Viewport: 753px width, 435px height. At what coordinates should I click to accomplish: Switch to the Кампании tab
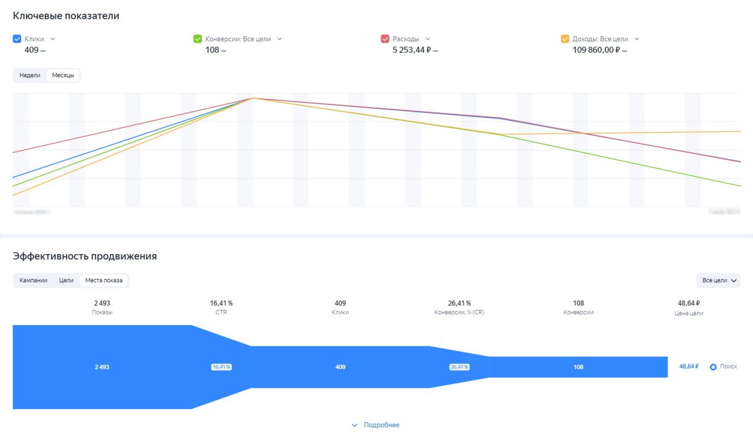(x=34, y=280)
